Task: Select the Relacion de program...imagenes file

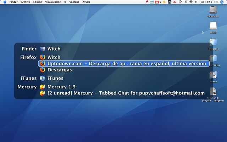Action: point(213,94)
